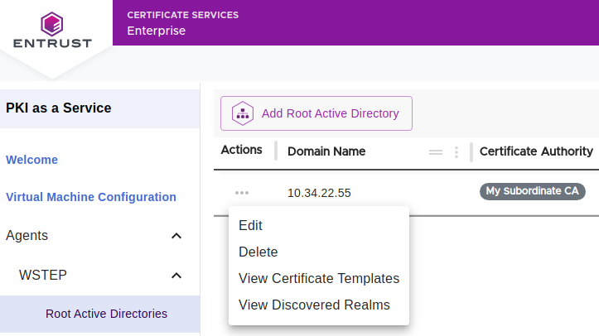Click the PKI as a Service heading

coord(58,108)
